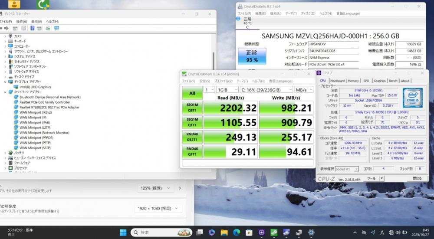This screenshot has height=239, width=434.
Task: Select WAN Miniport (IKEv2) entry
Action: [x=36, y=112]
